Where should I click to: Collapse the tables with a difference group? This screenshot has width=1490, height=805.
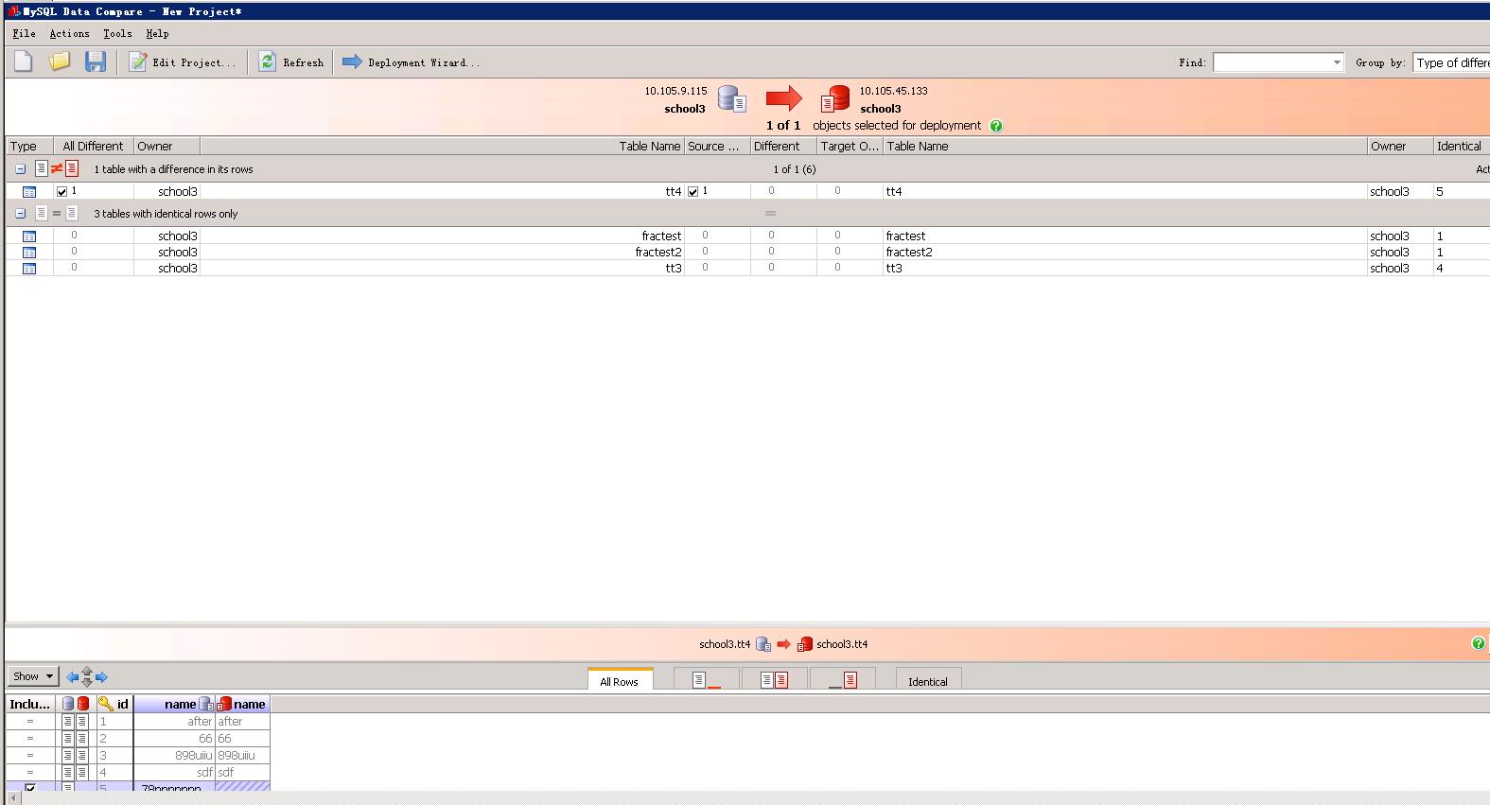pyautogui.click(x=20, y=169)
